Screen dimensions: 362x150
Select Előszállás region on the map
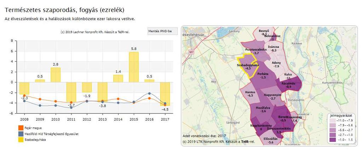pyautogui.click(x=270, y=140)
